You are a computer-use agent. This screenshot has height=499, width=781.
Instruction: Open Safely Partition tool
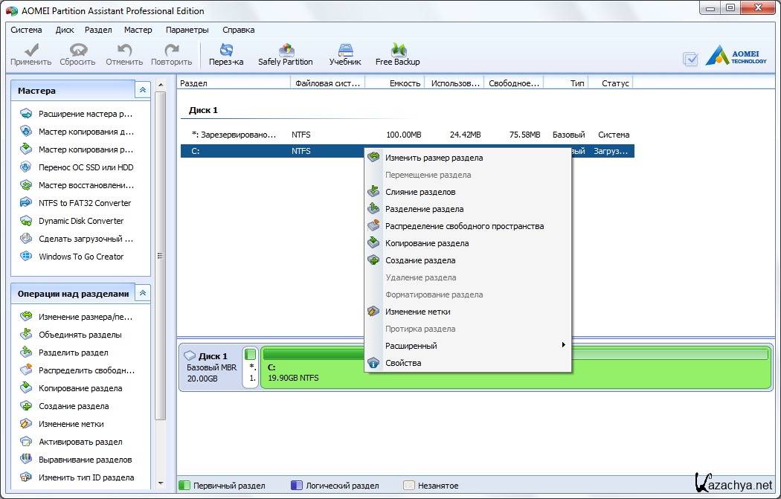285,54
